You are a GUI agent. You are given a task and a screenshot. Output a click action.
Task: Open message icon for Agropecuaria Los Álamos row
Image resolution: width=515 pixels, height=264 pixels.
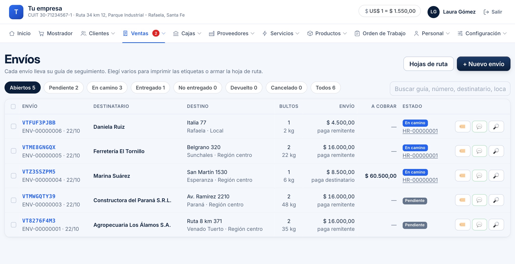click(479, 225)
